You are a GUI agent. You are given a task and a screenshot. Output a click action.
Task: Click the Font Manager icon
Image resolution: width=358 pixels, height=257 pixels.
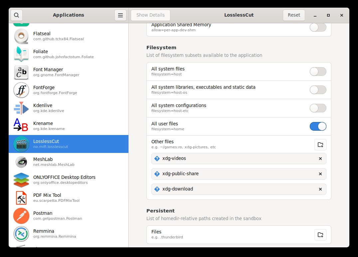point(21,72)
